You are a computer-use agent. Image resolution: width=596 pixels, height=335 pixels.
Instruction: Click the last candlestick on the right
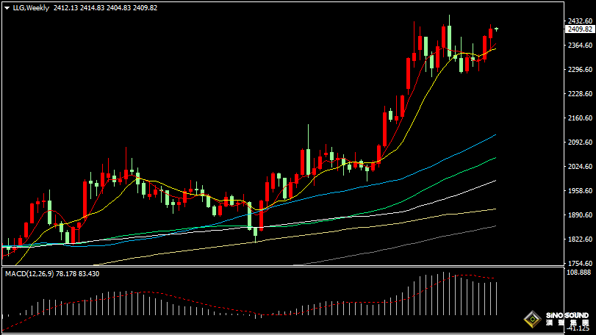click(x=497, y=29)
